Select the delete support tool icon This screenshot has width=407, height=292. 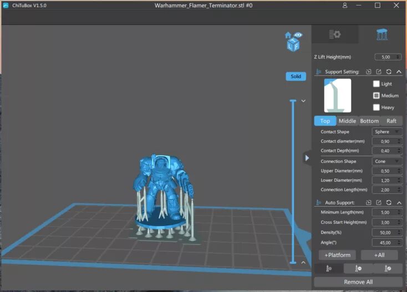[x=358, y=268]
